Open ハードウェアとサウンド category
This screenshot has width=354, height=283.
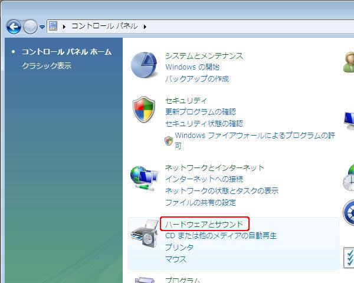[x=204, y=224]
